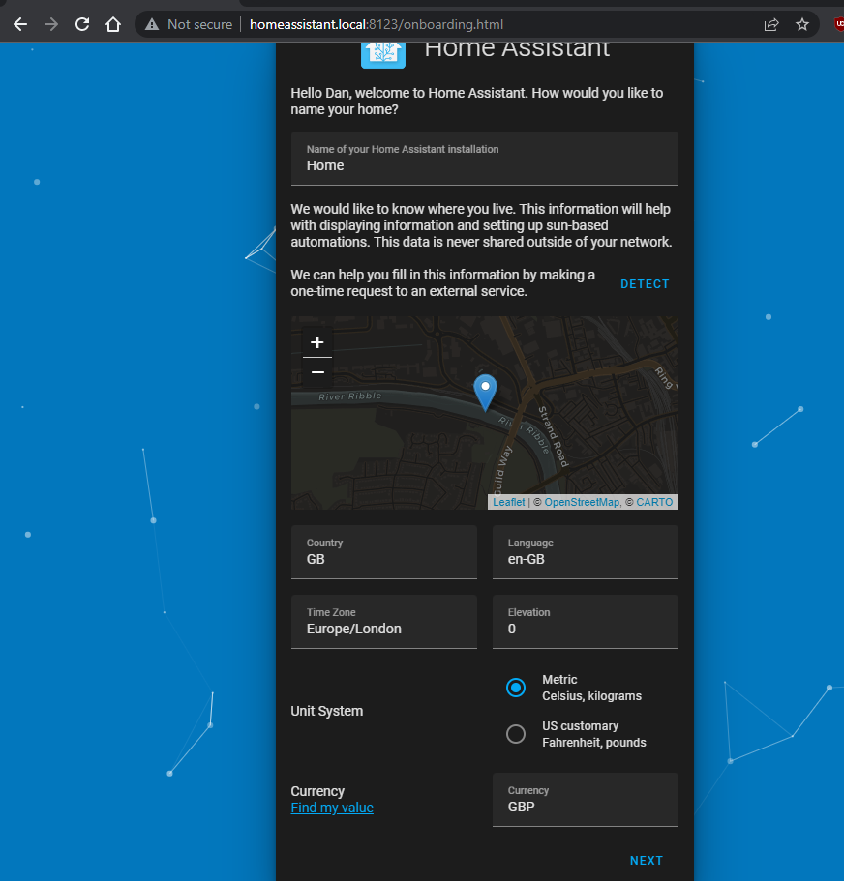
Task: Click the browser forward arrow
Action: tap(51, 25)
